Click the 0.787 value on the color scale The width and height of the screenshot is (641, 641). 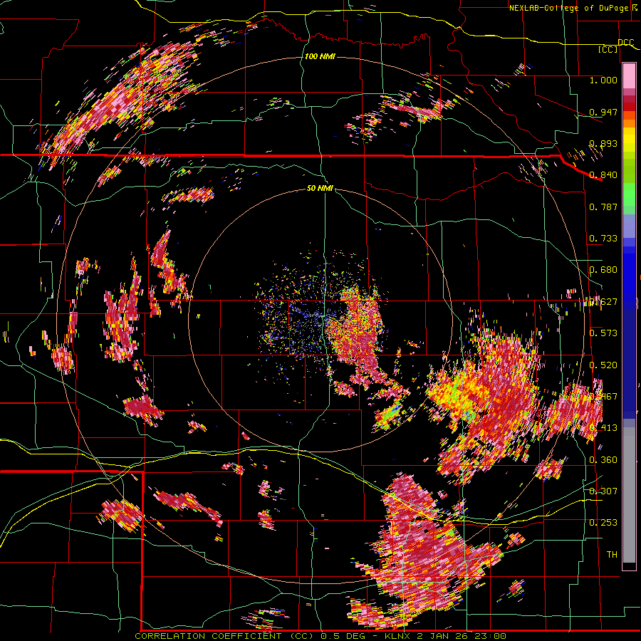603,207
